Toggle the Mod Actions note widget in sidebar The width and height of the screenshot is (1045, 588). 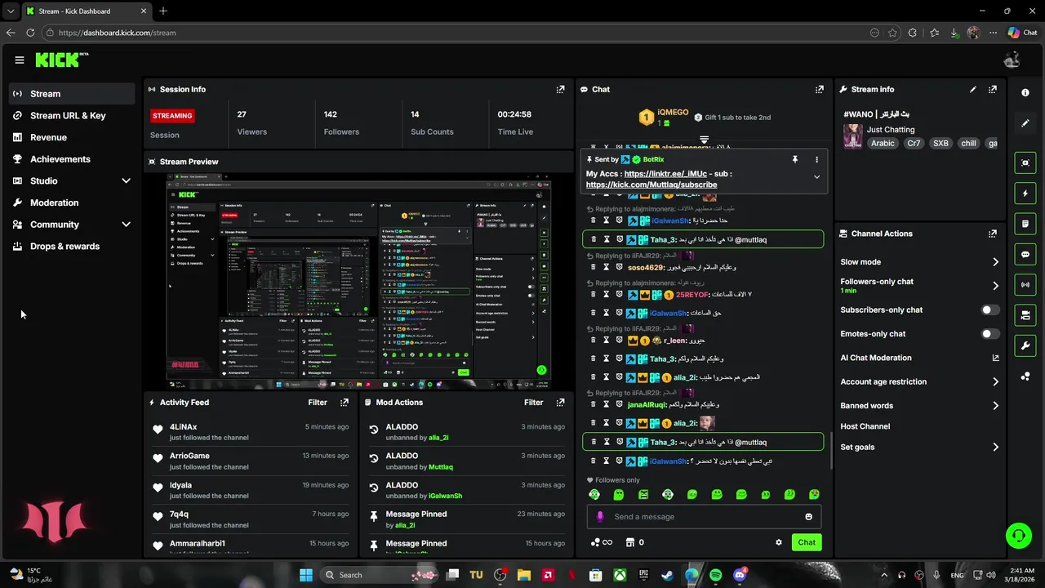(x=1025, y=224)
